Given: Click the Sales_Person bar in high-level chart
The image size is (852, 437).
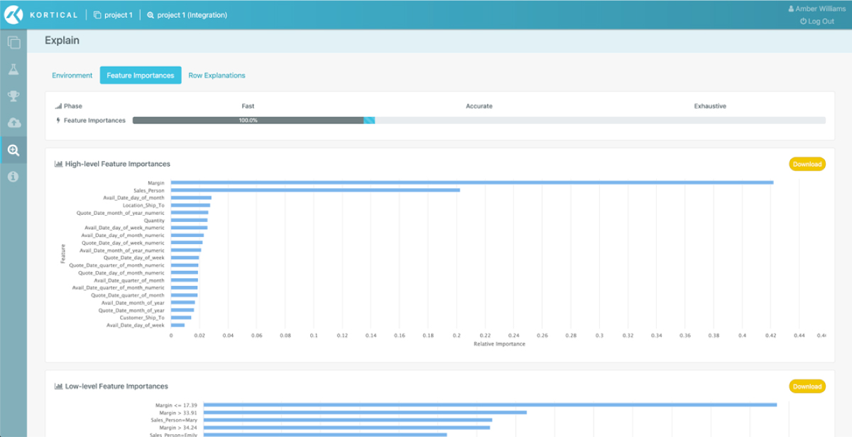Looking at the screenshot, I should (x=315, y=190).
